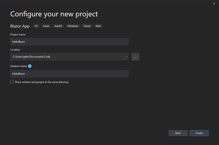Click the Project name label
Viewport: 219px width, 145px height.
point(18,34)
